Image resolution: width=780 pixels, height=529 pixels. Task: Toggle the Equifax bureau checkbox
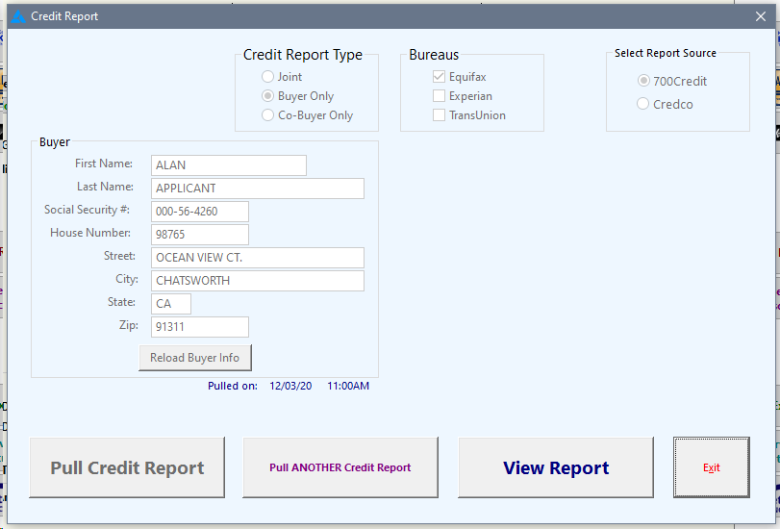(x=440, y=77)
